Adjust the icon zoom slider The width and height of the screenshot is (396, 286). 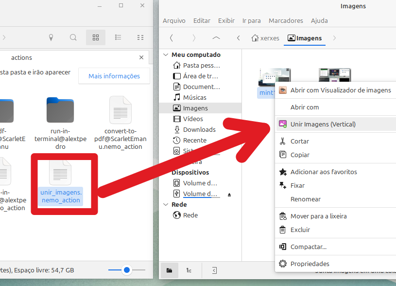127,270
